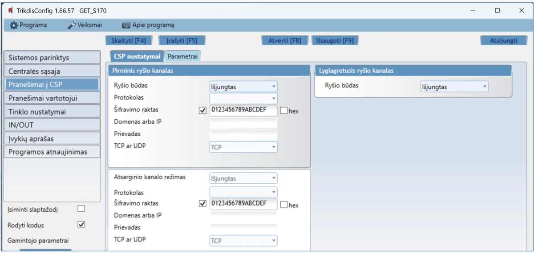
Task: Open primary channel Ryšio būdas dropdown
Action: [x=243, y=87]
